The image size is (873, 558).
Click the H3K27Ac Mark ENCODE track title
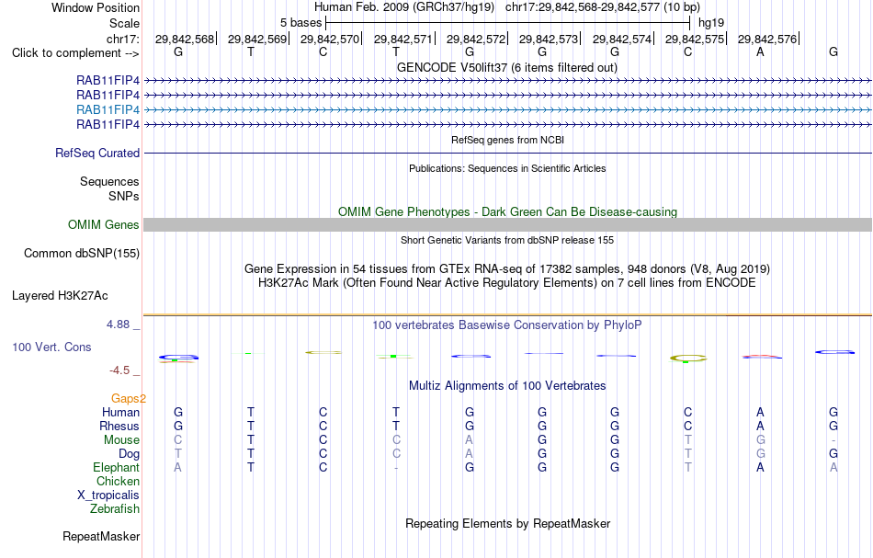(x=507, y=283)
